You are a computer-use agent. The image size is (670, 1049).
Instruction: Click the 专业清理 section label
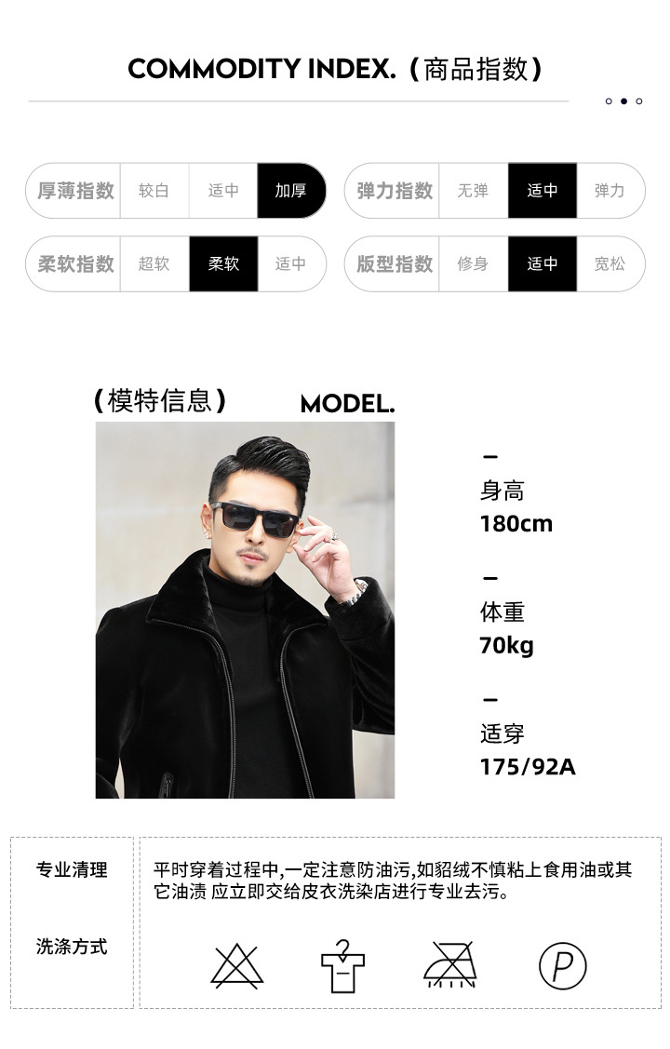[x=72, y=869]
